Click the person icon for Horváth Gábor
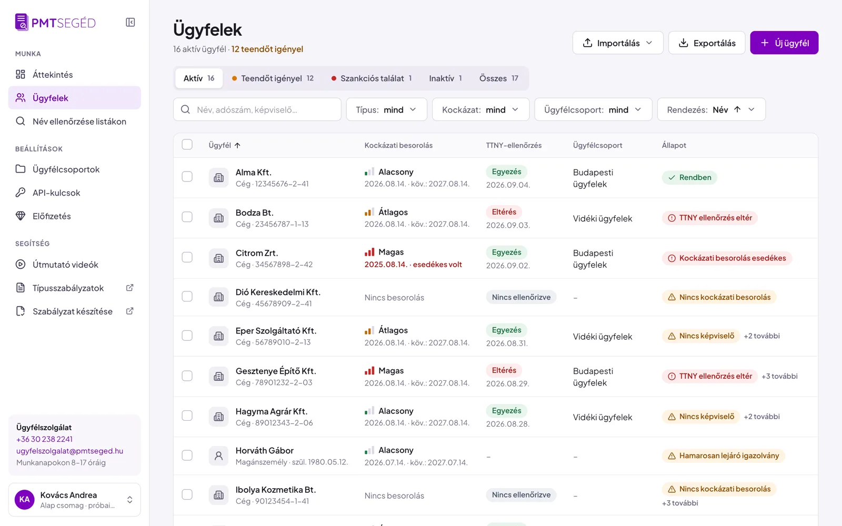Viewport: 842px width, 526px height. [x=218, y=456]
